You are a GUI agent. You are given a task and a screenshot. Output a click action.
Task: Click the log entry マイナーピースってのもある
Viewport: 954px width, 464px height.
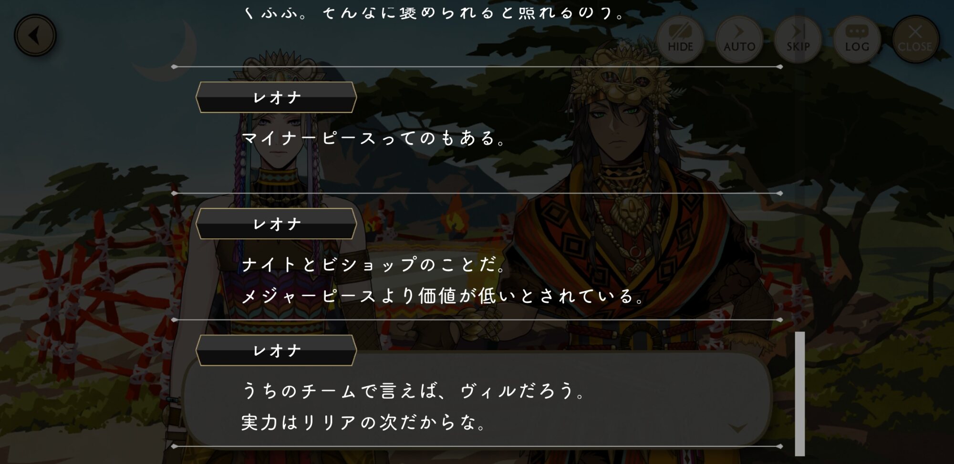[373, 138]
